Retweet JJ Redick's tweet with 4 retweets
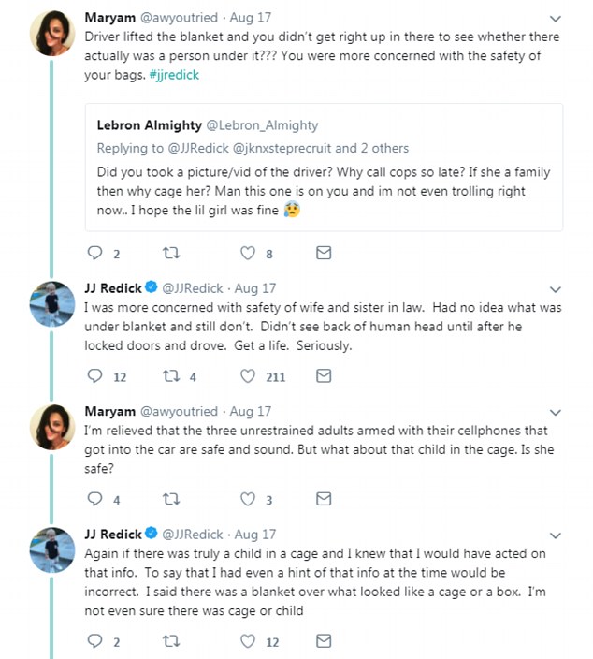593x659 pixels. tap(171, 376)
